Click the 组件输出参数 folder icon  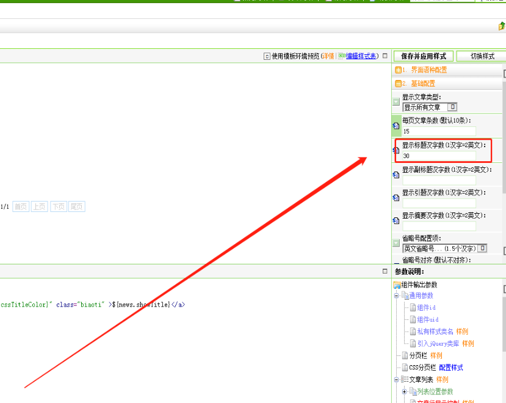[397, 285]
